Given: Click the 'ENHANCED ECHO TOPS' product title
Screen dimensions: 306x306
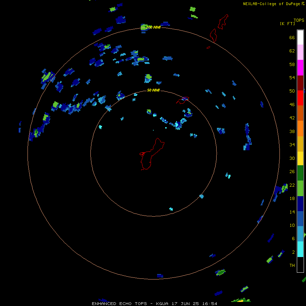Looking at the screenshot, I should pos(119,304).
